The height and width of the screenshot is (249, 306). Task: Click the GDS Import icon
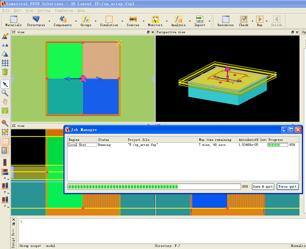pyautogui.click(x=200, y=19)
